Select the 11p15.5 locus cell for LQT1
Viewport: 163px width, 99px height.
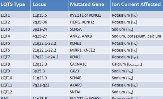[x=50, y=15]
